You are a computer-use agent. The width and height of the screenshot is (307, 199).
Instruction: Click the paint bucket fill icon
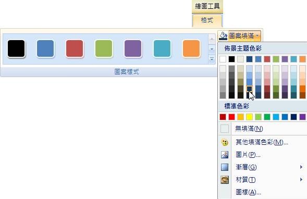(x=223, y=36)
